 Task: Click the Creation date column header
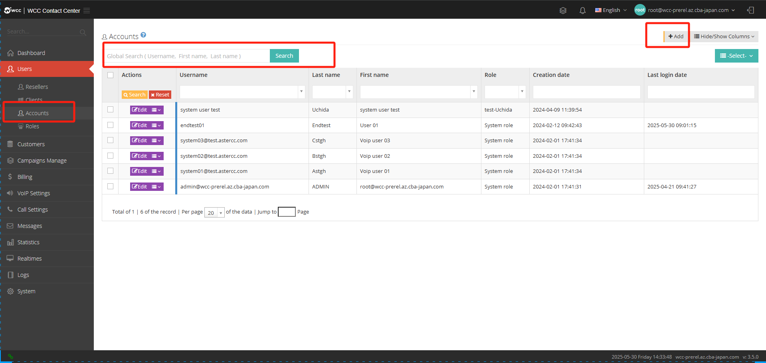coord(551,75)
